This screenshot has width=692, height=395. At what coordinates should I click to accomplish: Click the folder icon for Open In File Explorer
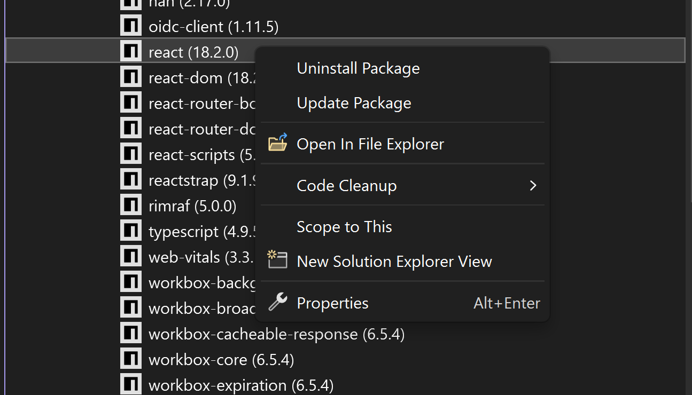[277, 143]
